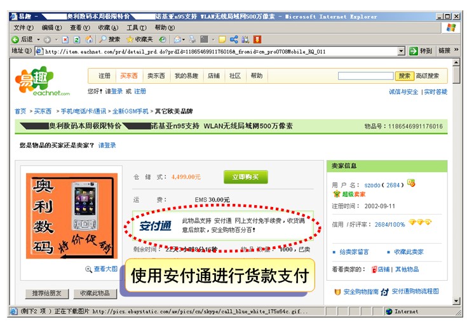Click the Mail envelope toolbar icon
Screen dimensions: 467x322
(x=177, y=39)
